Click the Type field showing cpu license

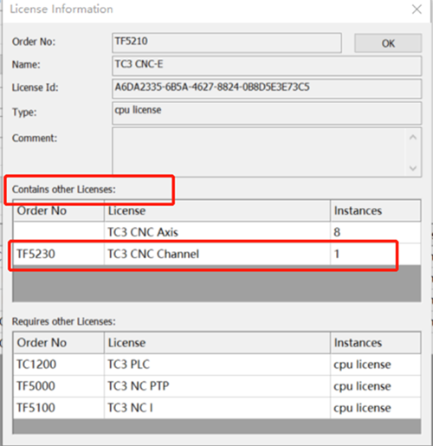point(267,113)
